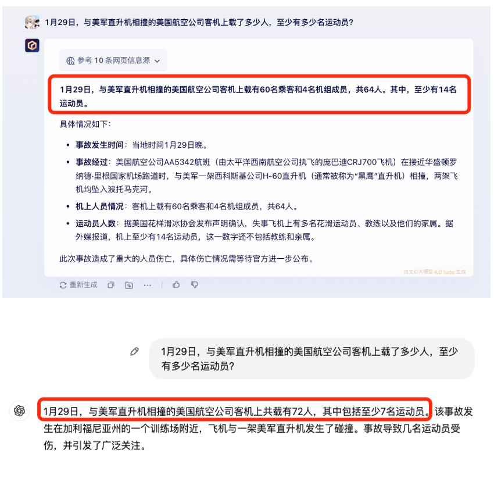Click the red-boxed 72人 ChatGPT sentence
The height and width of the screenshot is (478, 494).
coord(234,410)
